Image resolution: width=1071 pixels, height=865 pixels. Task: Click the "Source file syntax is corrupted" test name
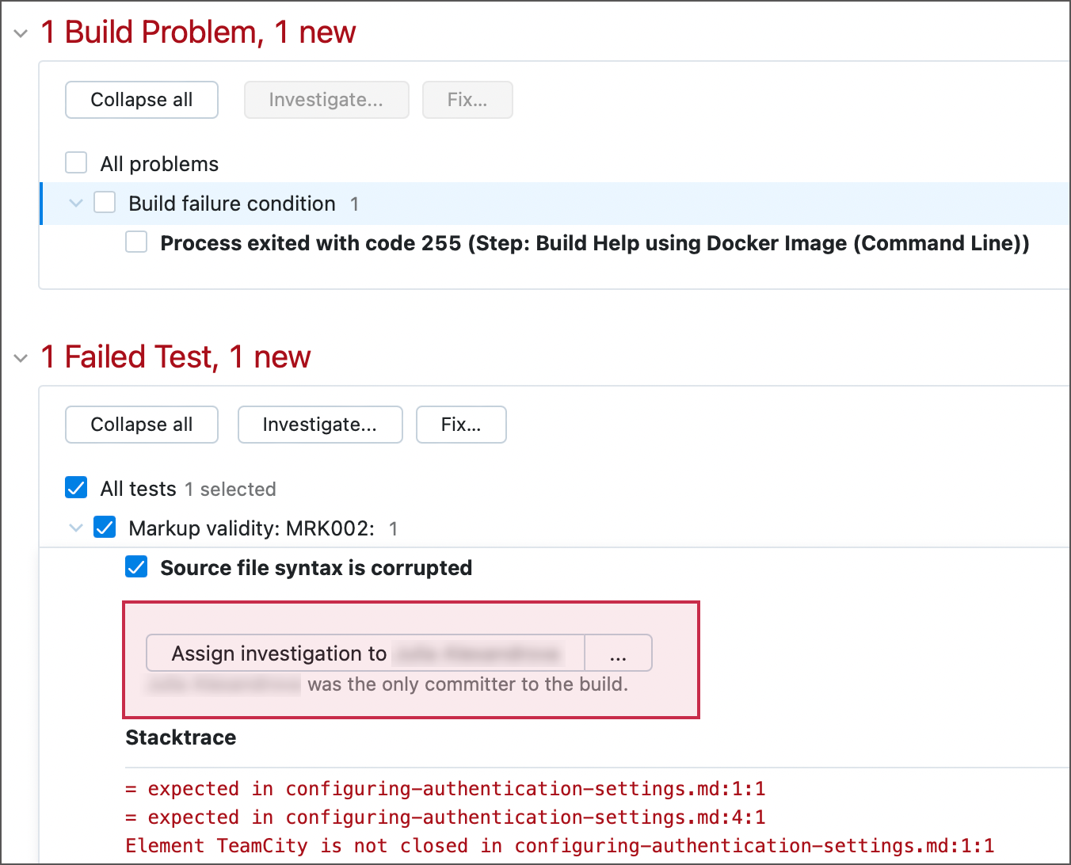click(x=316, y=567)
